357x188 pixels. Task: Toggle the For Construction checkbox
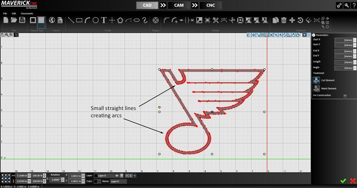click(x=345, y=96)
